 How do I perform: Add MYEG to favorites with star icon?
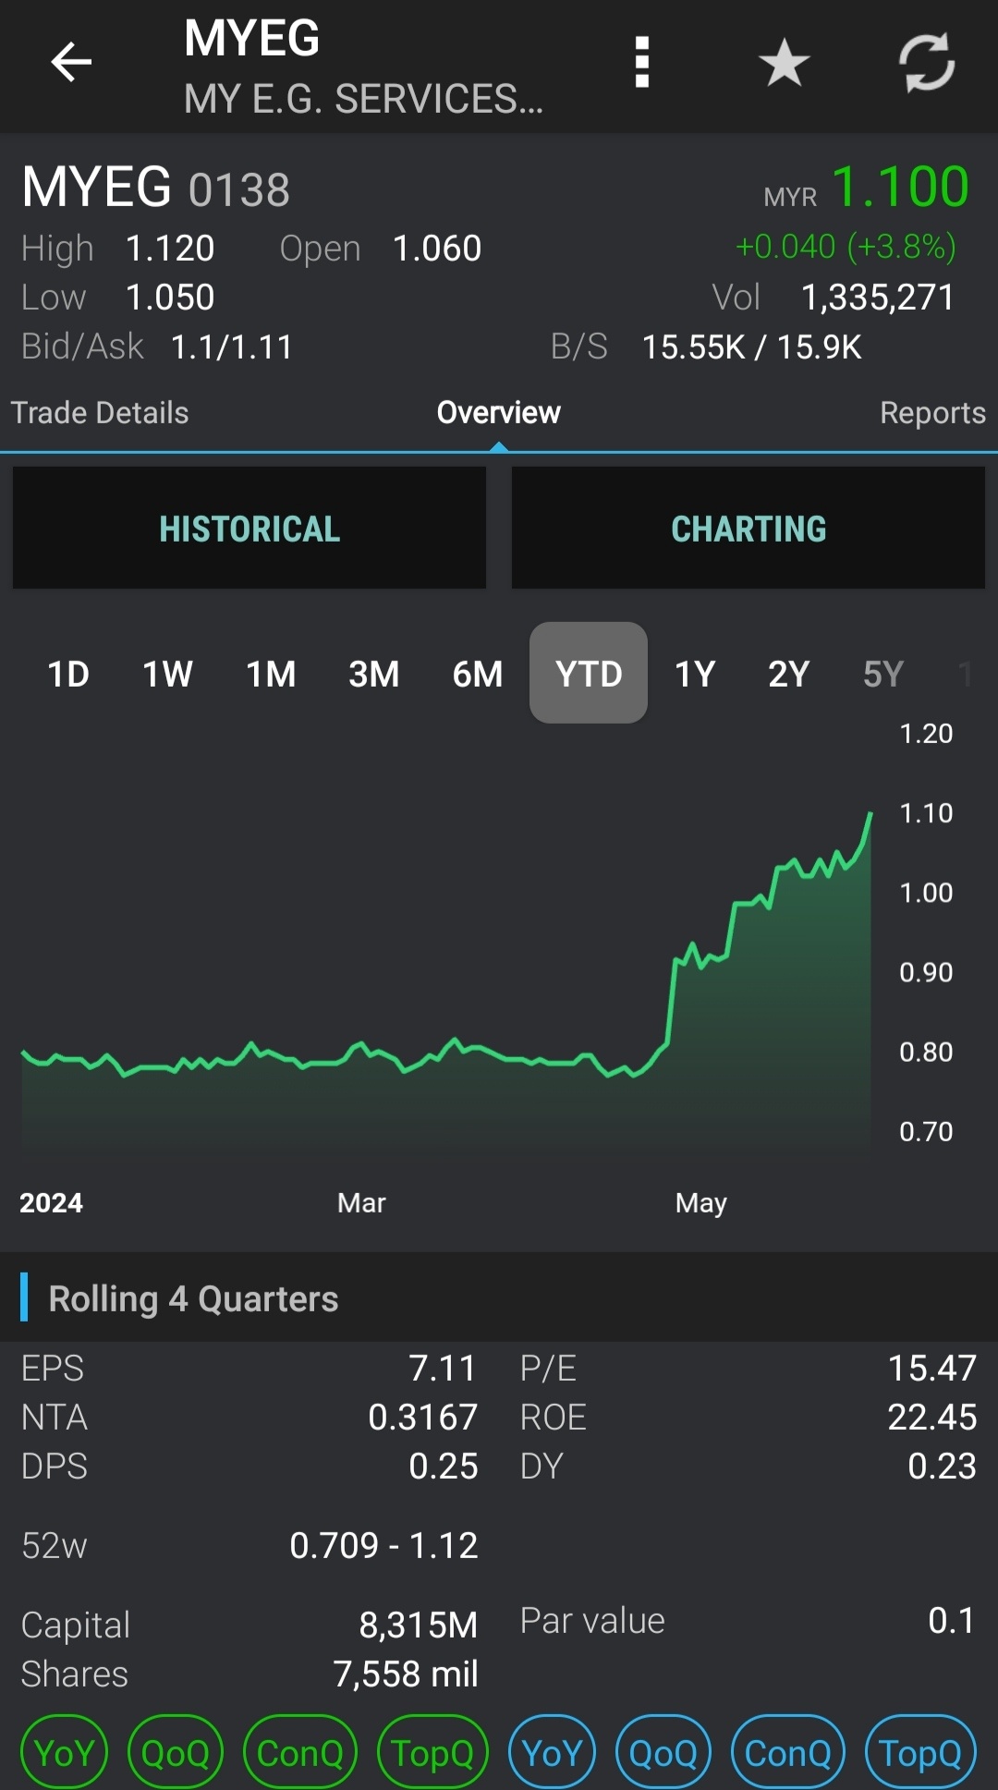coord(784,63)
